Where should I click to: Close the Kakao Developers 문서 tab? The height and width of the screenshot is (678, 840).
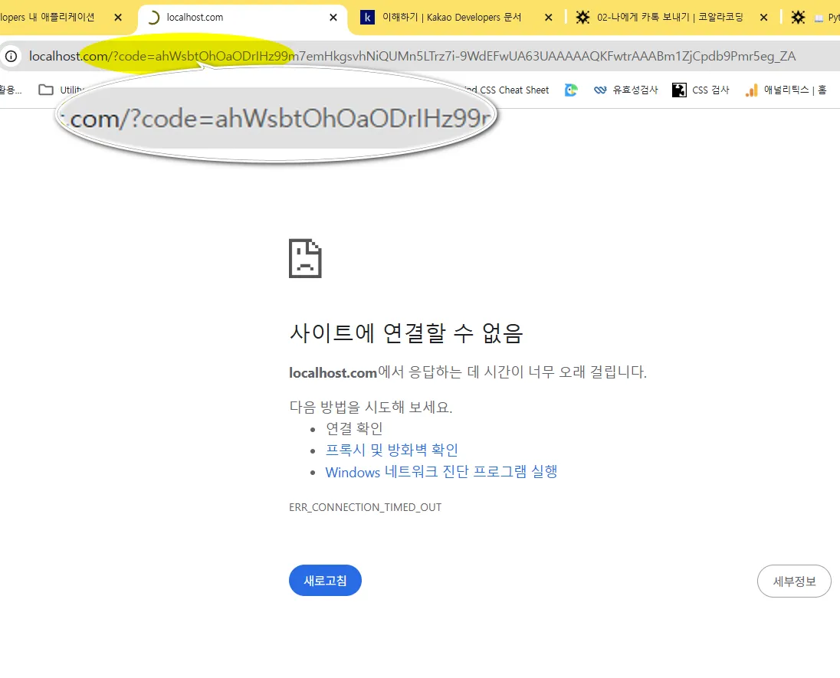click(x=548, y=17)
